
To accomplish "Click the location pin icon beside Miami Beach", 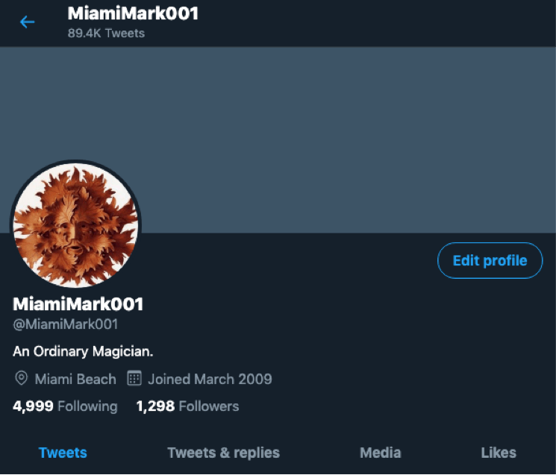I will (x=22, y=378).
